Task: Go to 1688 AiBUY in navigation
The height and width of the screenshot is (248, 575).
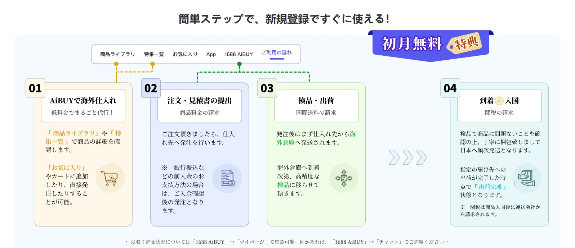Action: pyautogui.click(x=239, y=54)
